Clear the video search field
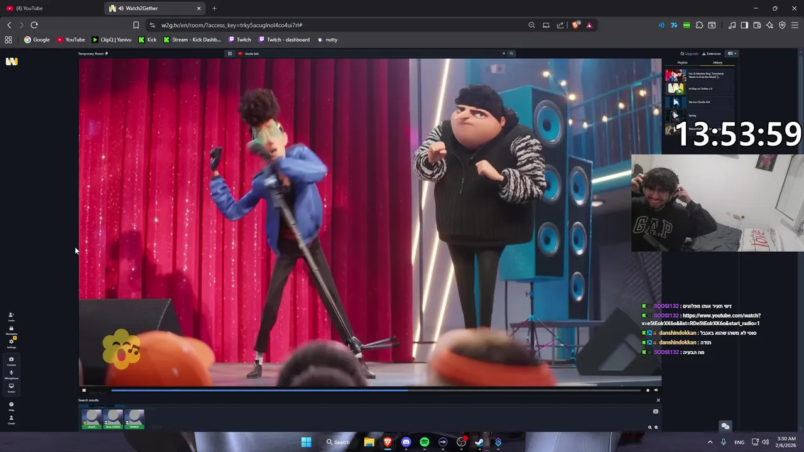The width and height of the screenshot is (804, 452). coord(503,53)
